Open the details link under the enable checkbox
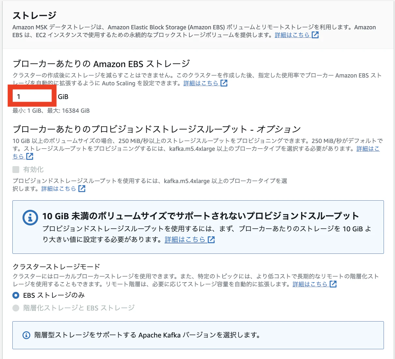This screenshot has width=395, height=359. (x=59, y=189)
